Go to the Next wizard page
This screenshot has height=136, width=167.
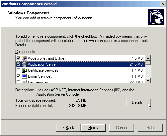[x=93, y=128]
